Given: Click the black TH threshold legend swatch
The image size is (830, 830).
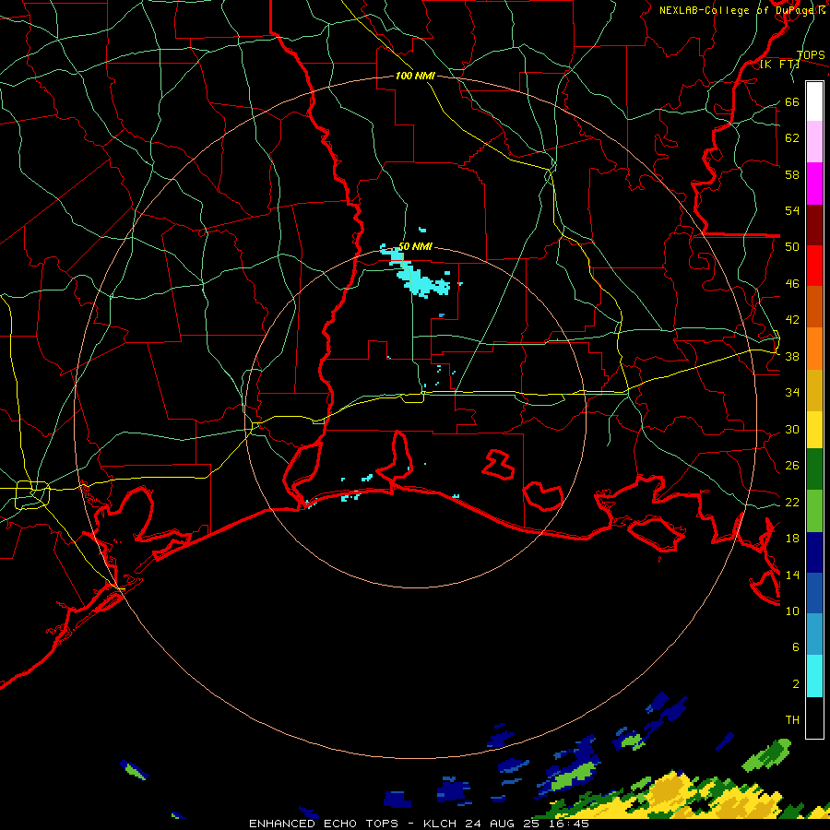Looking at the screenshot, I should [x=814, y=717].
